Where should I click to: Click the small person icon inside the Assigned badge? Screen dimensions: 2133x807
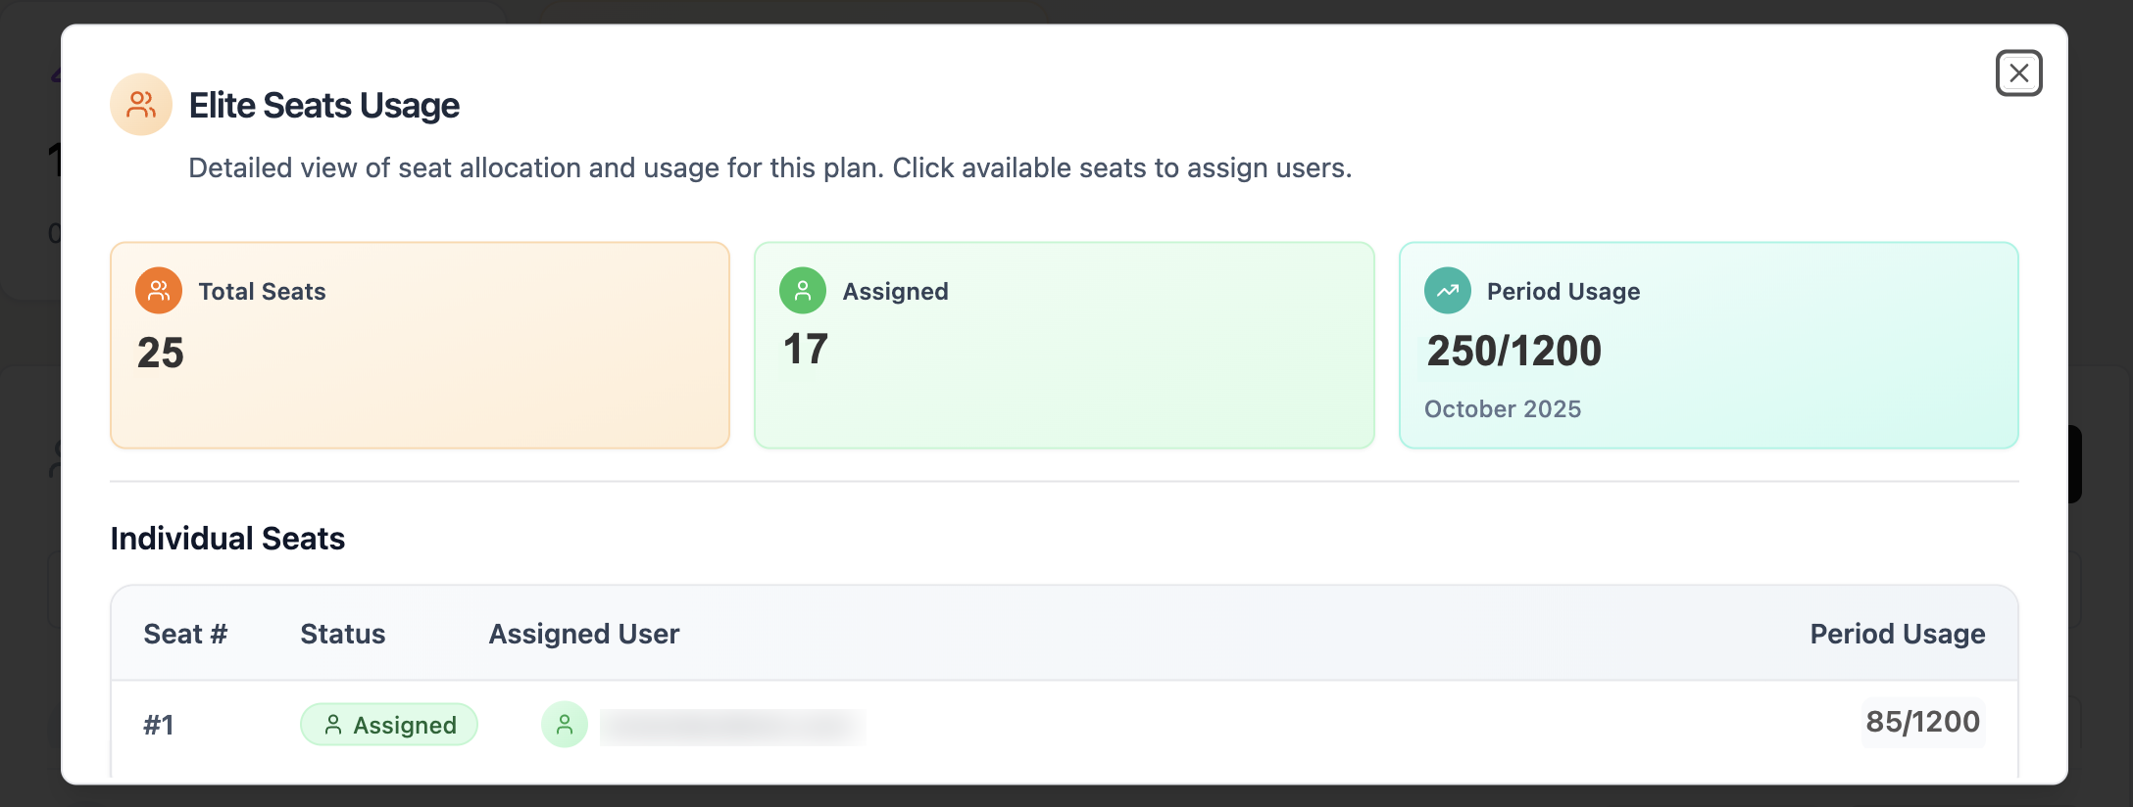pyautogui.click(x=333, y=725)
